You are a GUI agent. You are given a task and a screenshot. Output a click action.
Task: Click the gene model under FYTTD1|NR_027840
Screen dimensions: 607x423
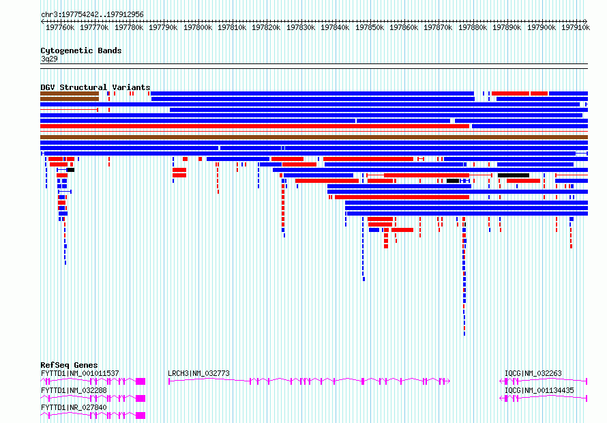click(x=93, y=415)
